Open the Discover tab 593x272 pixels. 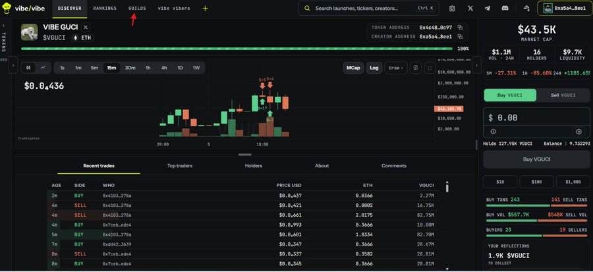70,9
